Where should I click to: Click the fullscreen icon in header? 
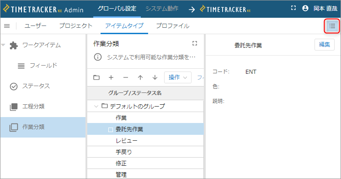click(293, 8)
